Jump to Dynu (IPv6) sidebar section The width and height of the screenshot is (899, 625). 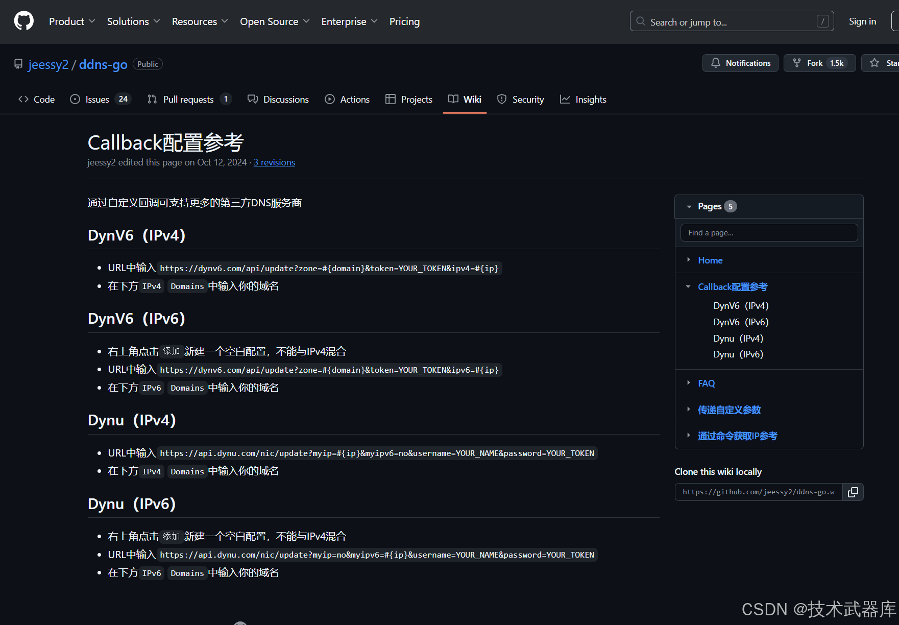738,354
